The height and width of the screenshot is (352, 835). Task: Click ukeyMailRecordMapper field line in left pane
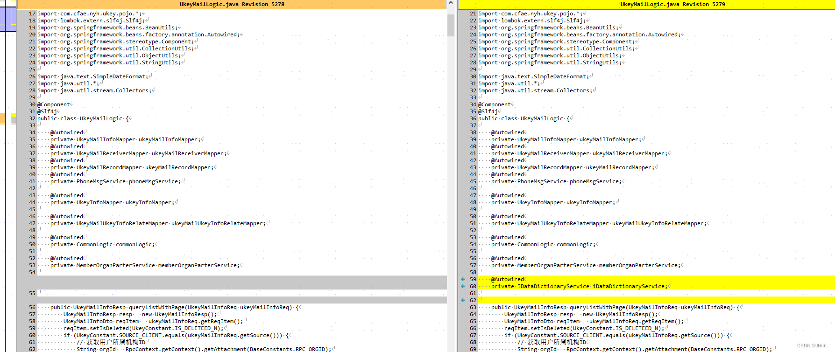[x=132, y=167]
